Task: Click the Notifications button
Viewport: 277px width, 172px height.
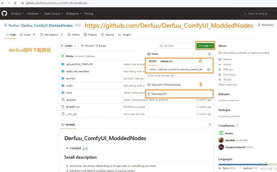Action: 266,25
